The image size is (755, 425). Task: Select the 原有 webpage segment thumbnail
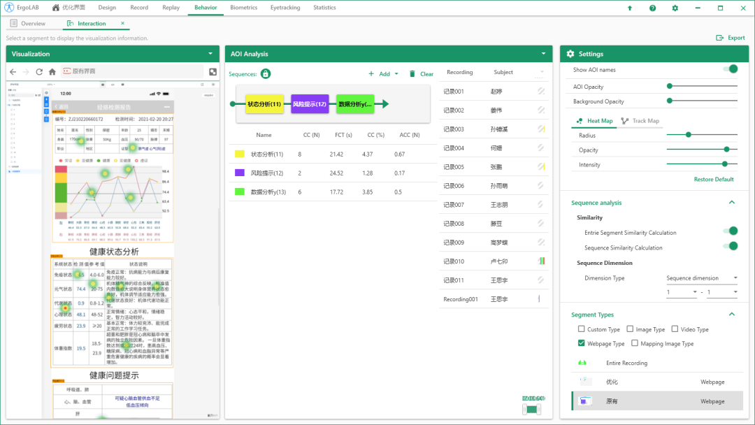click(x=586, y=401)
